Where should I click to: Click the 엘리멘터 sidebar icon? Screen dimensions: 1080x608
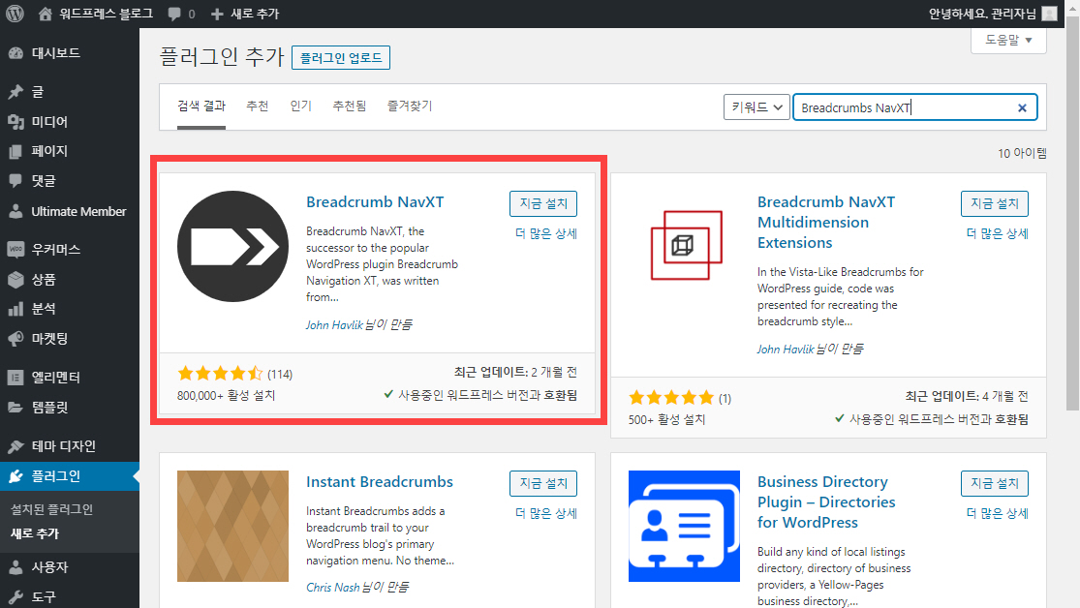[15, 378]
